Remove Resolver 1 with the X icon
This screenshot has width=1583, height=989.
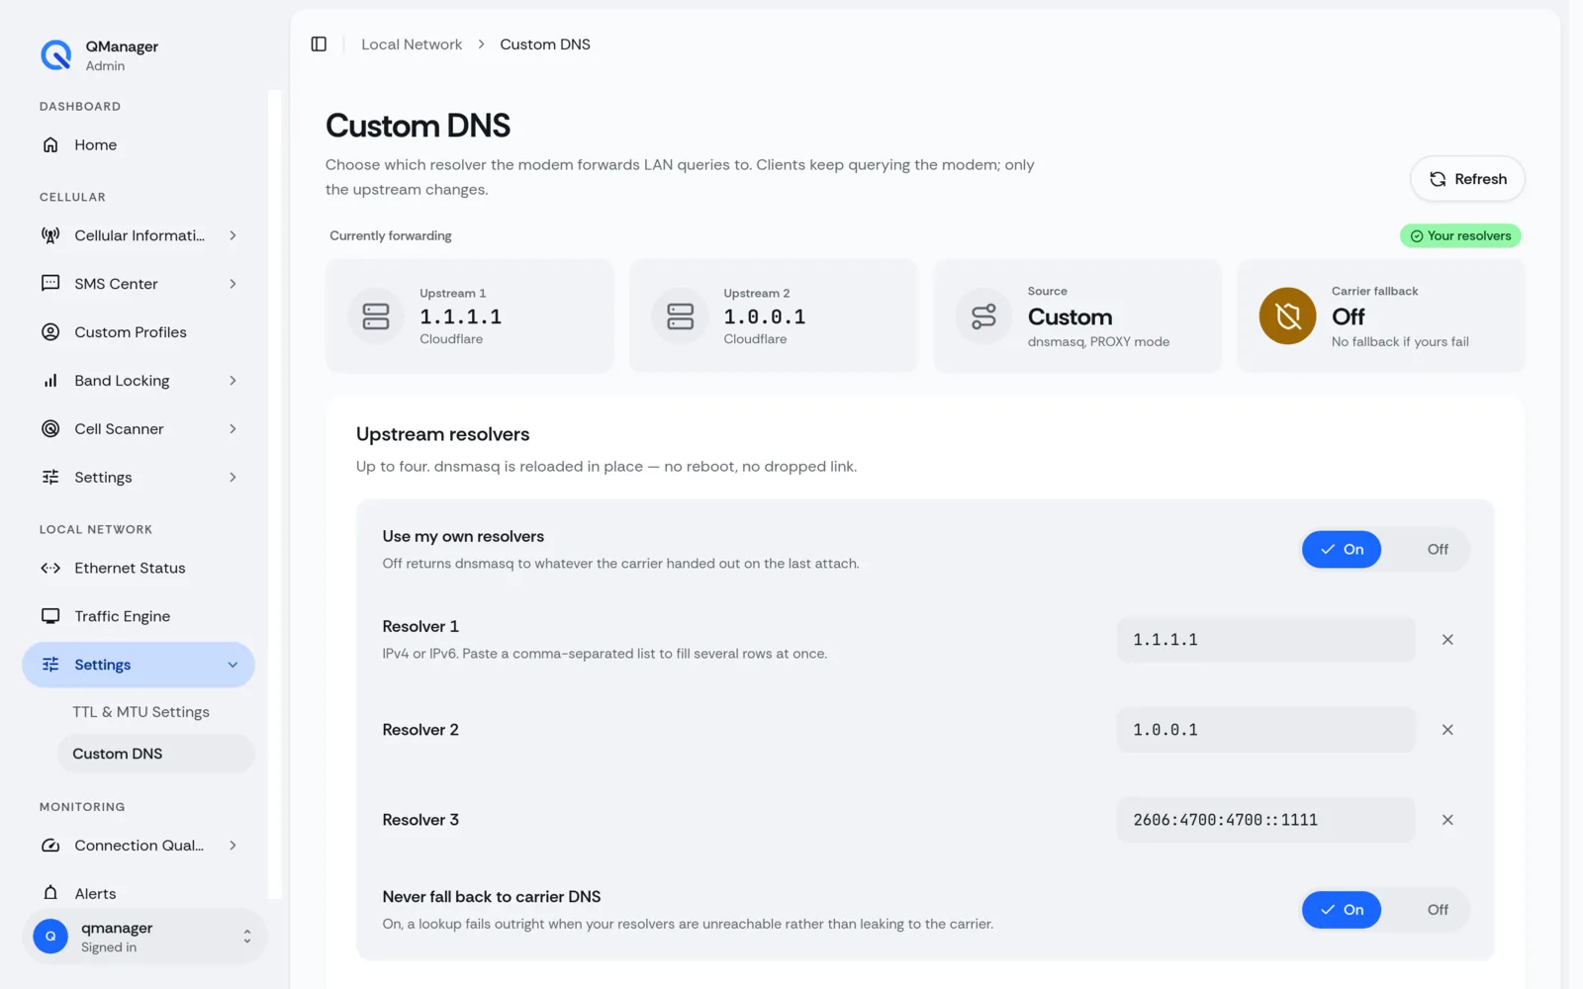point(1447,640)
